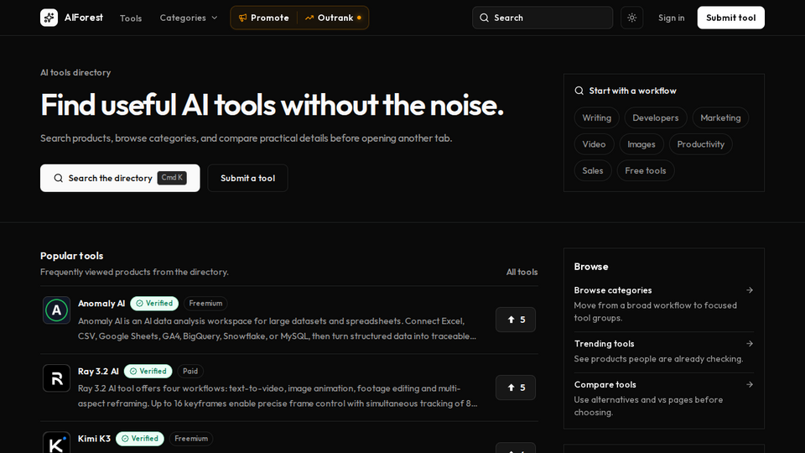Click the Ray 3.2 AI description text
This screenshot has width=805, height=453.
click(x=278, y=396)
